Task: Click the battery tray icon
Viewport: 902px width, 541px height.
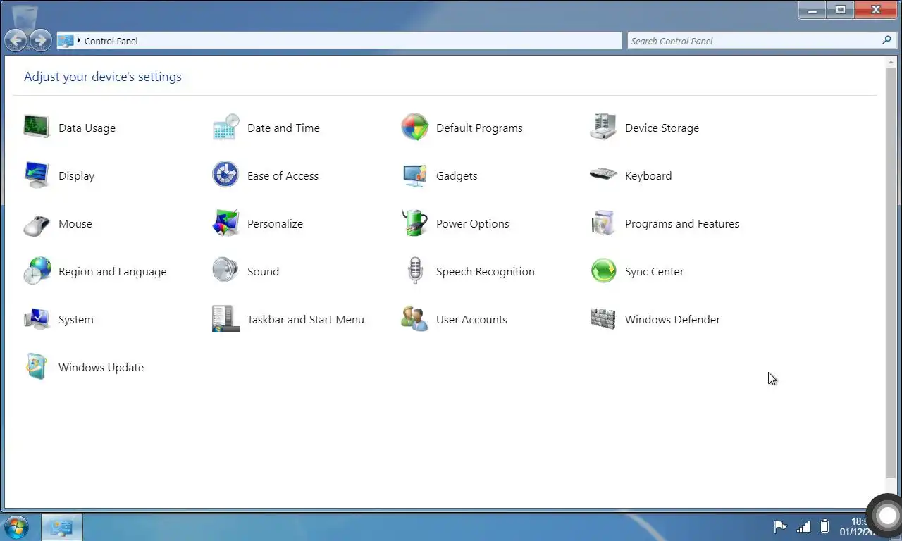Action: pos(825,526)
